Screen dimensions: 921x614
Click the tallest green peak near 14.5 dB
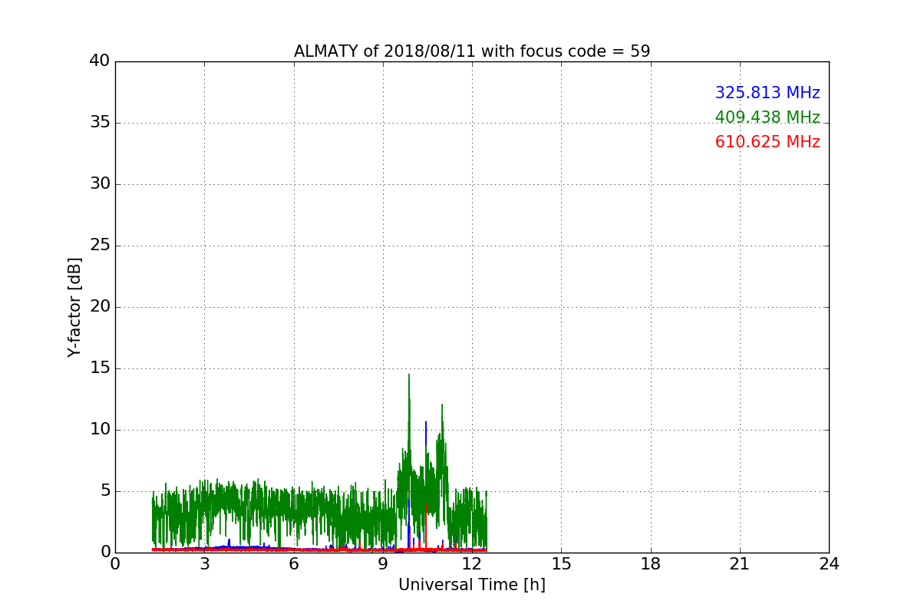(x=409, y=375)
